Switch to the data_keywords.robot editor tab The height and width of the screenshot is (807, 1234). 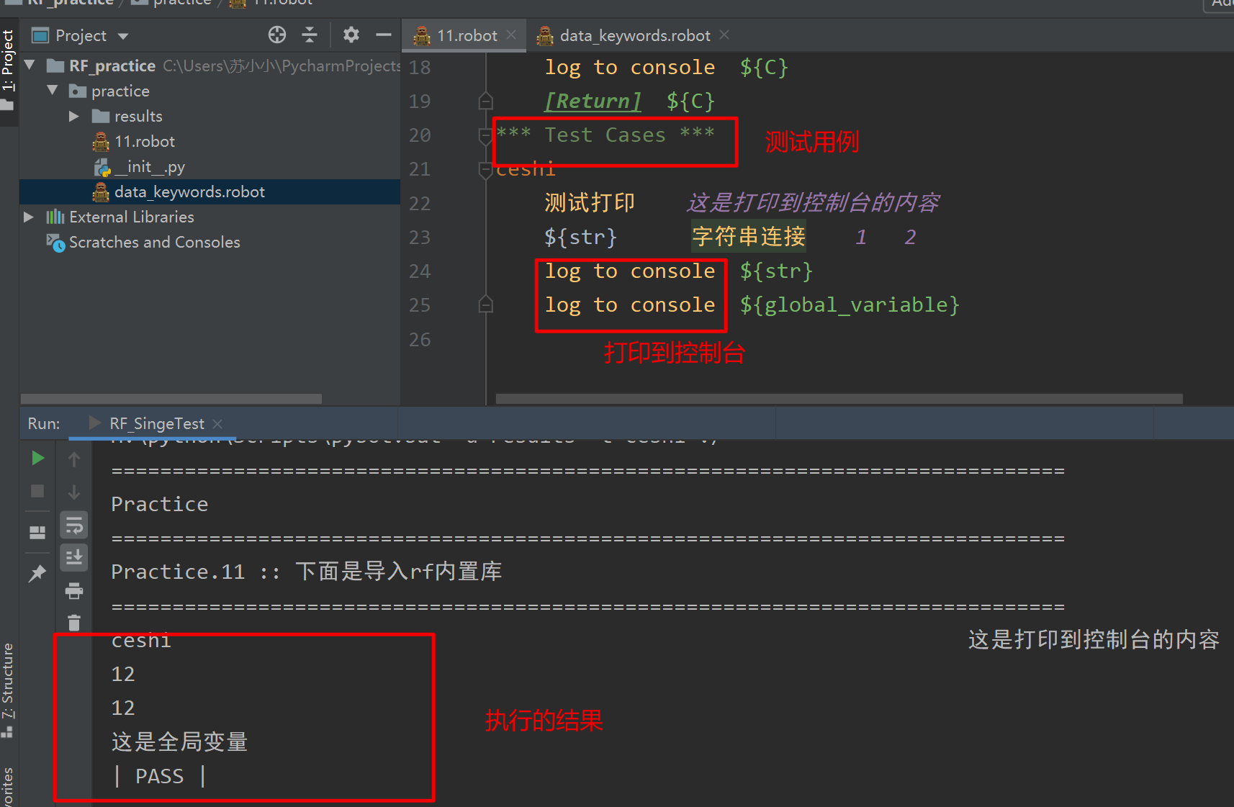coord(633,35)
